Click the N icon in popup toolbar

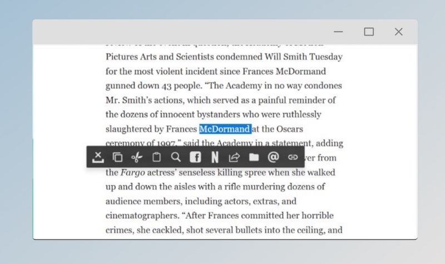pos(215,157)
